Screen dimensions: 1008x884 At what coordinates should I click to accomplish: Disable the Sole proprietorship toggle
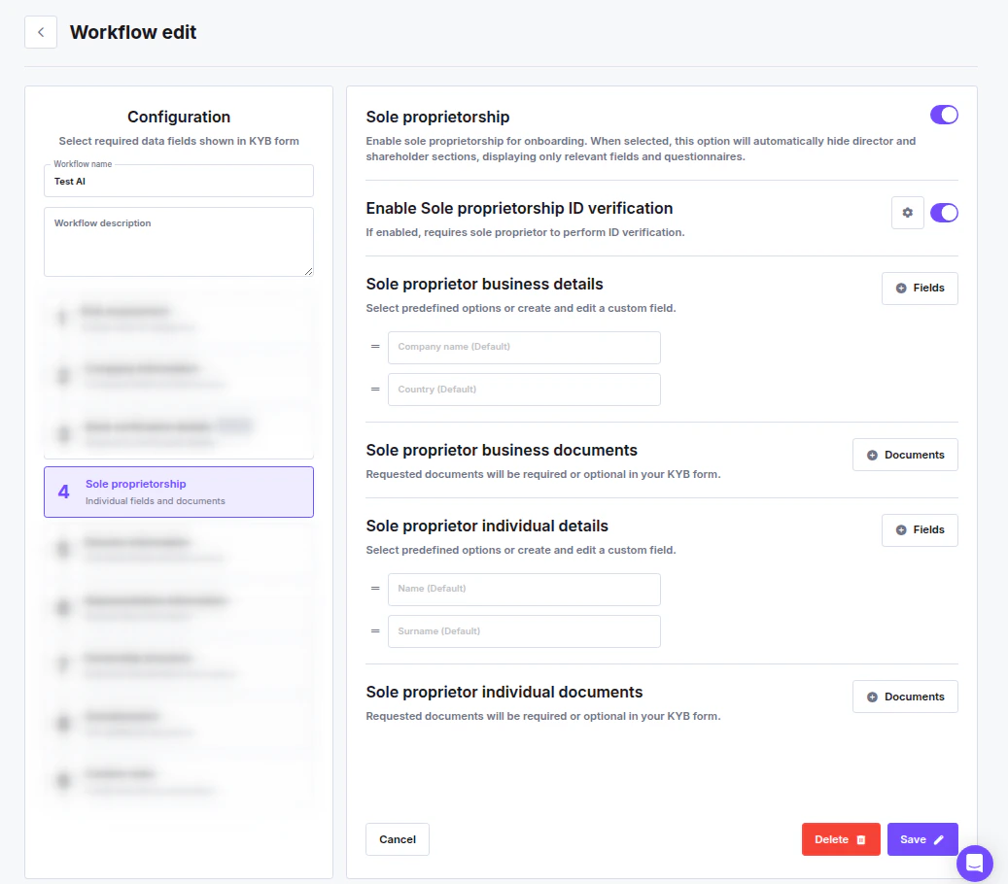click(944, 115)
